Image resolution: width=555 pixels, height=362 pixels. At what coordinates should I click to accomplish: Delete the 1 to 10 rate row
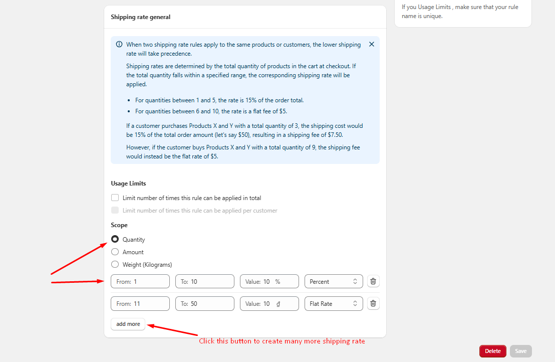373,281
